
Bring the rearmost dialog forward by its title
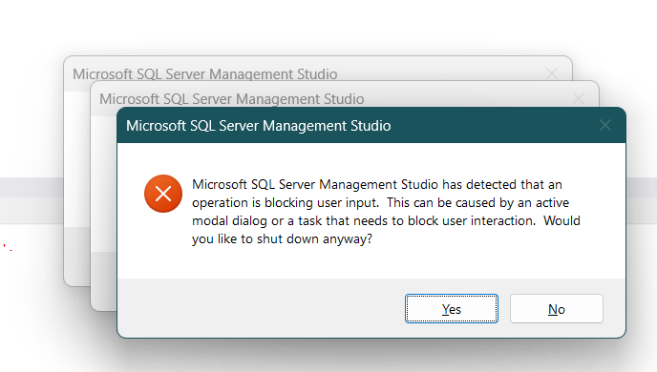[205, 74]
